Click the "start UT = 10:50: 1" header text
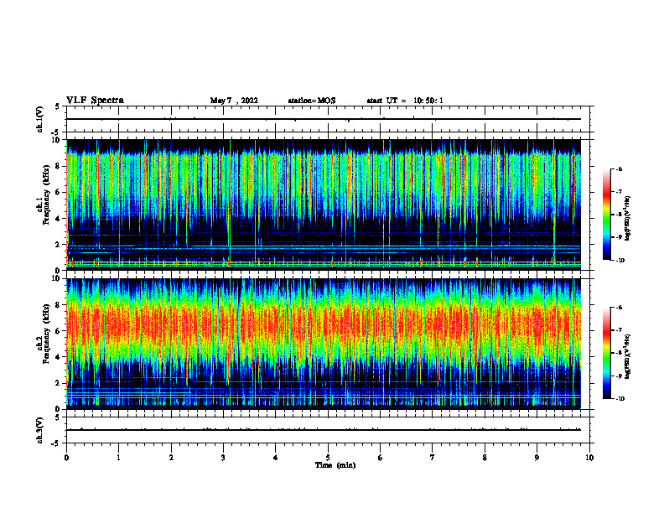The width and height of the screenshot is (664, 513). click(405, 101)
